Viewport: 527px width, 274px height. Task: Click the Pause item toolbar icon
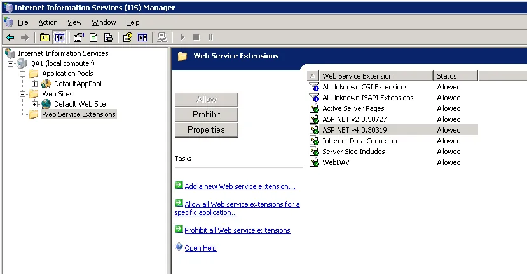pos(210,37)
